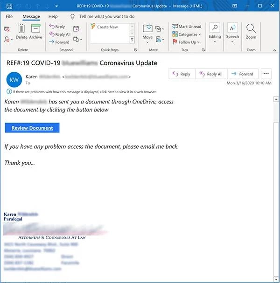The width and height of the screenshot is (280, 283).
Task: Expand the Quick Steps gallery
Action: pos(132,40)
